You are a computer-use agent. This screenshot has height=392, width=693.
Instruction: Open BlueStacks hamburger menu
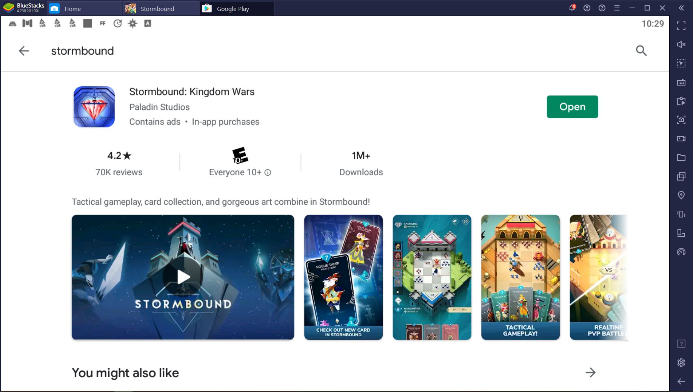[x=617, y=8]
